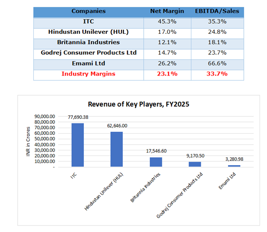Image resolution: width=267 pixels, height=232 pixels.
Task: Click the Godrej Consumer Products revenue bar
Action: point(195,164)
